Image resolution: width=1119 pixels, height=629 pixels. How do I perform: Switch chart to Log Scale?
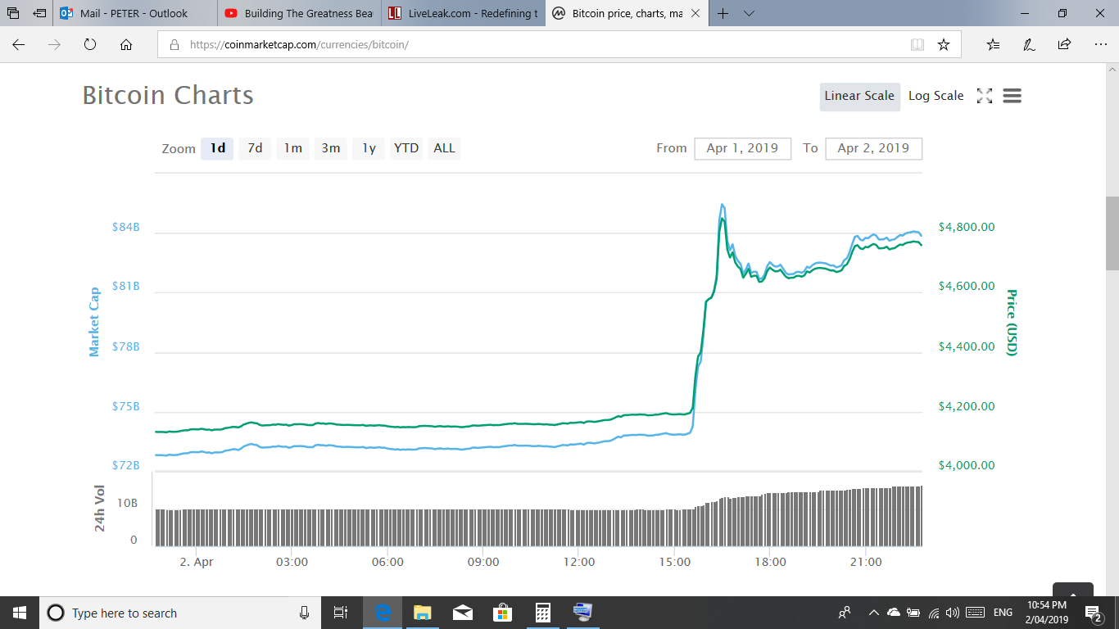pos(936,96)
